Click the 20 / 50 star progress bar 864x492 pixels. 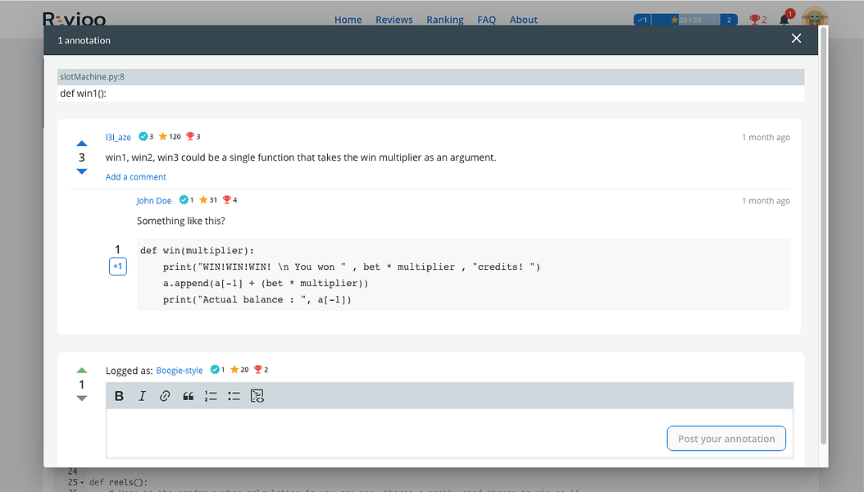[685, 20]
